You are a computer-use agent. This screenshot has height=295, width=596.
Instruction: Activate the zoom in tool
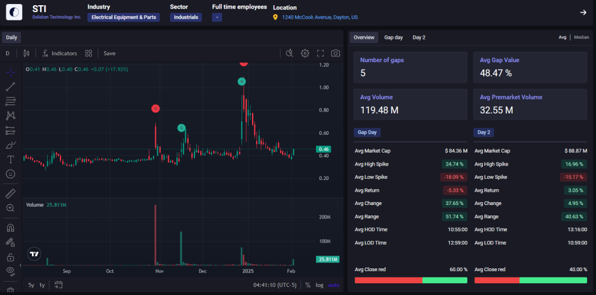(10, 208)
